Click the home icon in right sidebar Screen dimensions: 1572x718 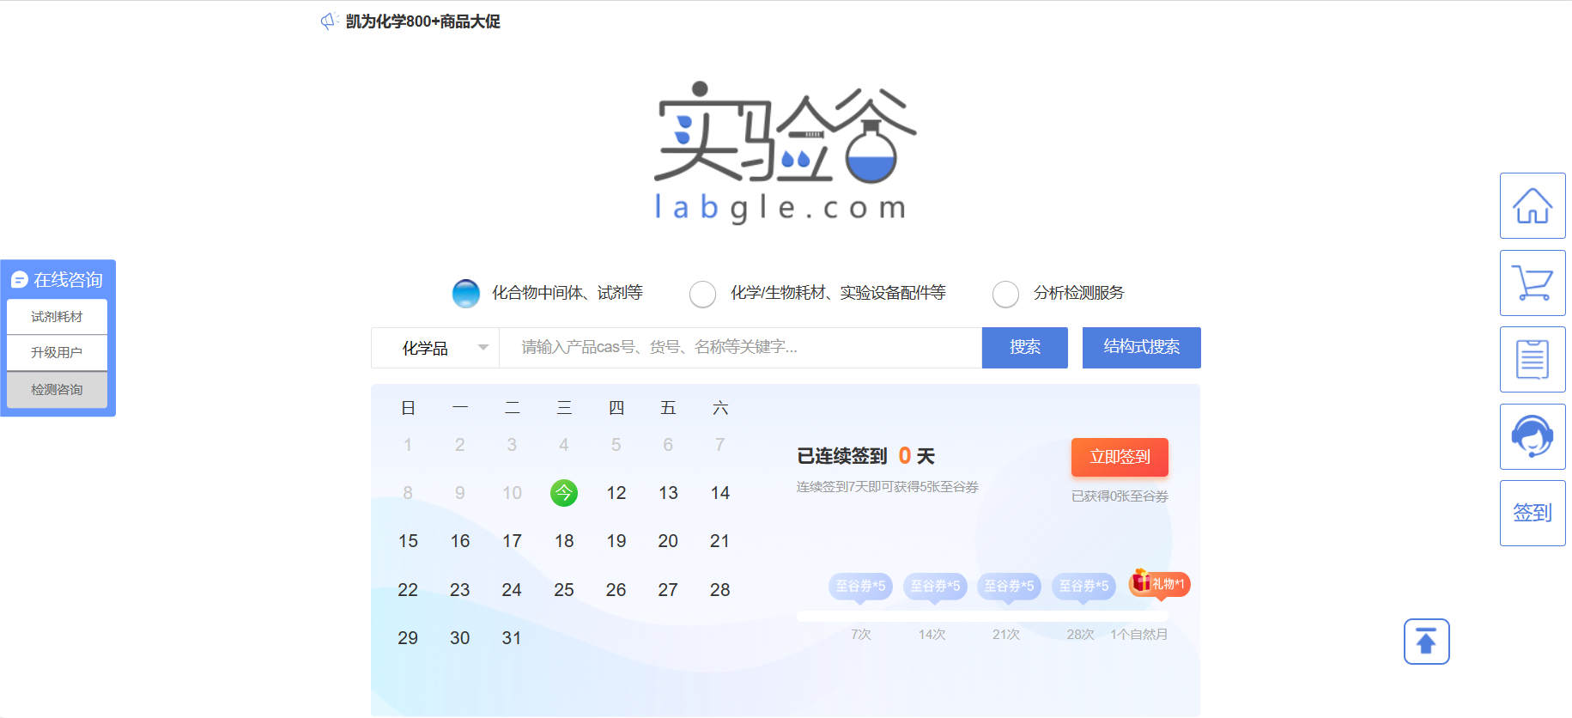coord(1532,206)
